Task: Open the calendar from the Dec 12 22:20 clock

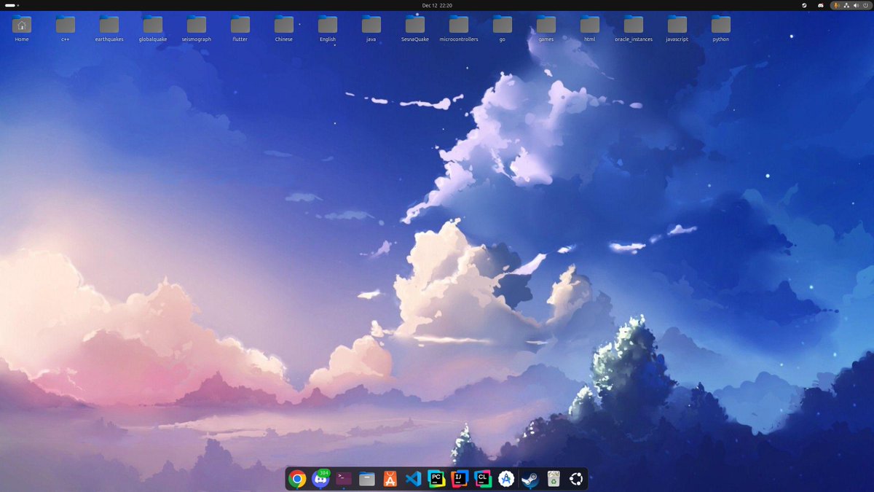Action: tap(437, 5)
